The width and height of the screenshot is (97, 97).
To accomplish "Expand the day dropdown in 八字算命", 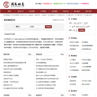I will [71, 27].
